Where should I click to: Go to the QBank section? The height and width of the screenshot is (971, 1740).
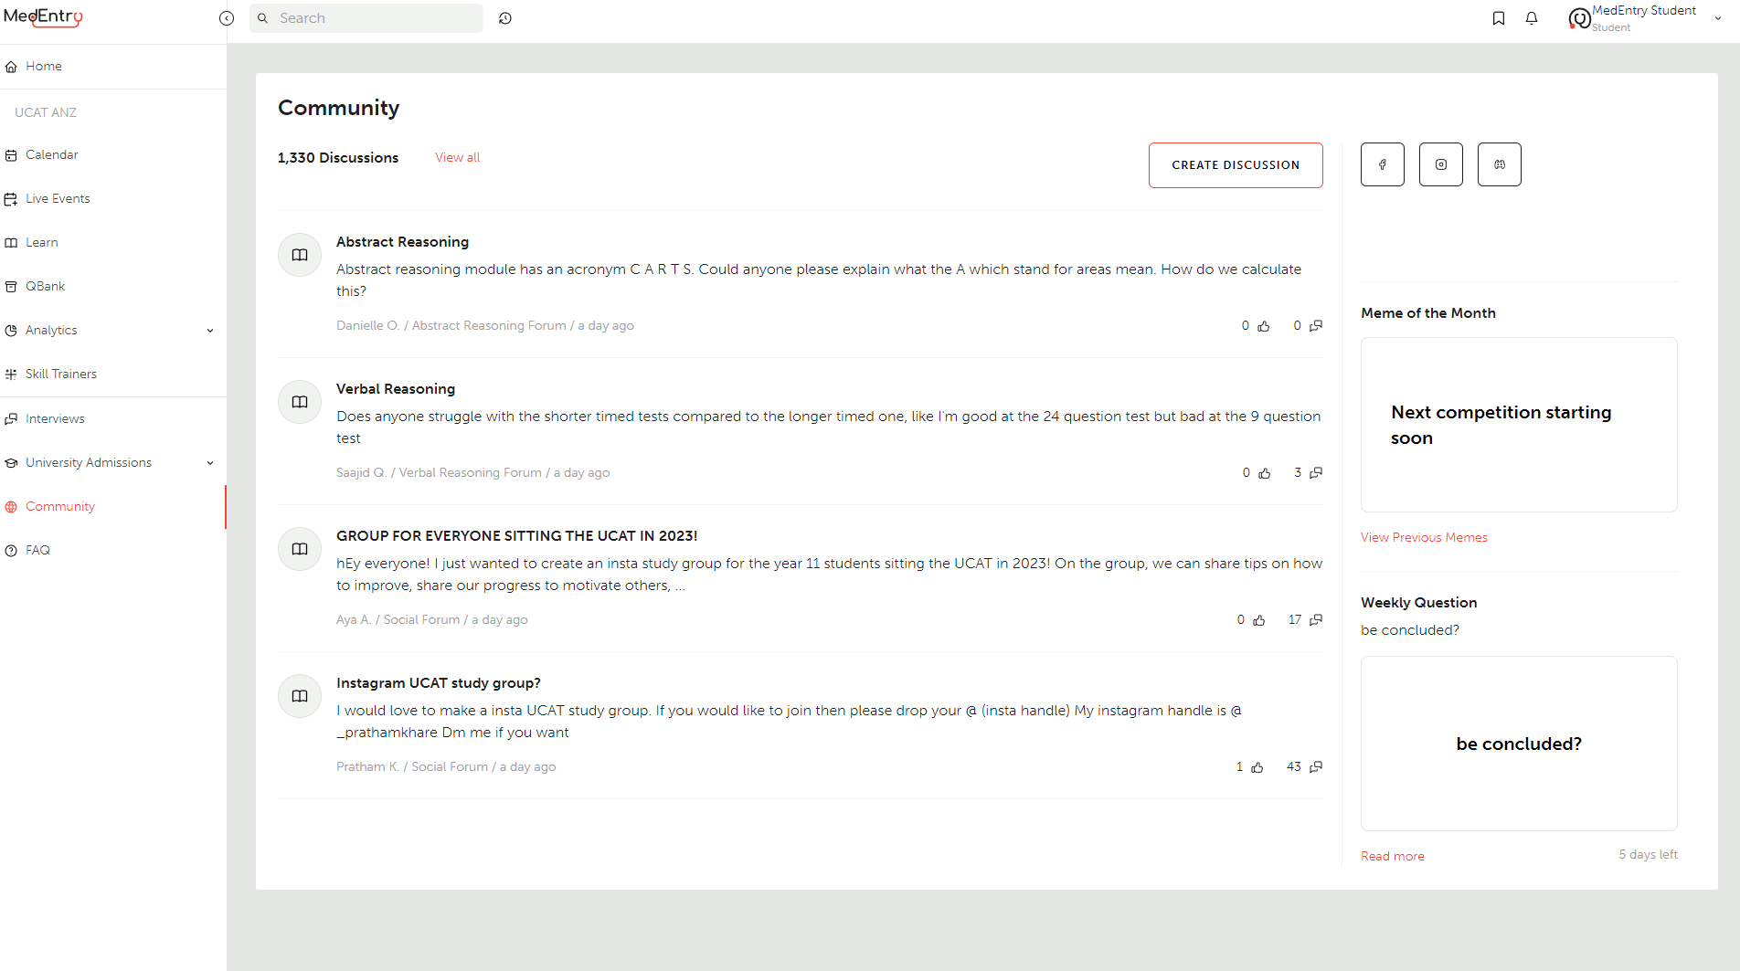pyautogui.click(x=45, y=286)
